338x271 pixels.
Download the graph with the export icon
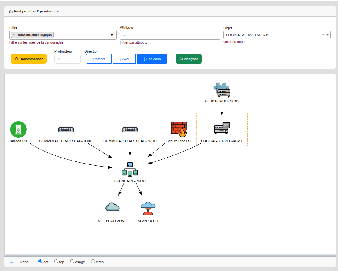click(12, 262)
